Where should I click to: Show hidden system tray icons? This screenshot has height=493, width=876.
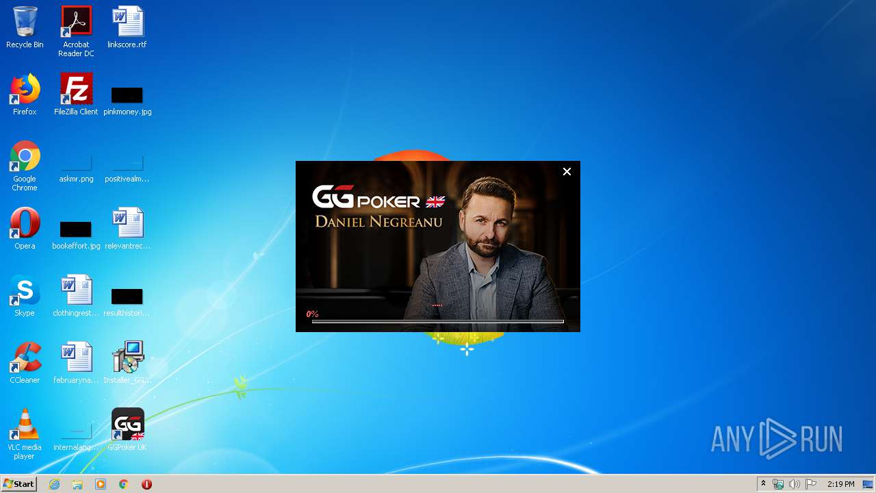click(763, 484)
